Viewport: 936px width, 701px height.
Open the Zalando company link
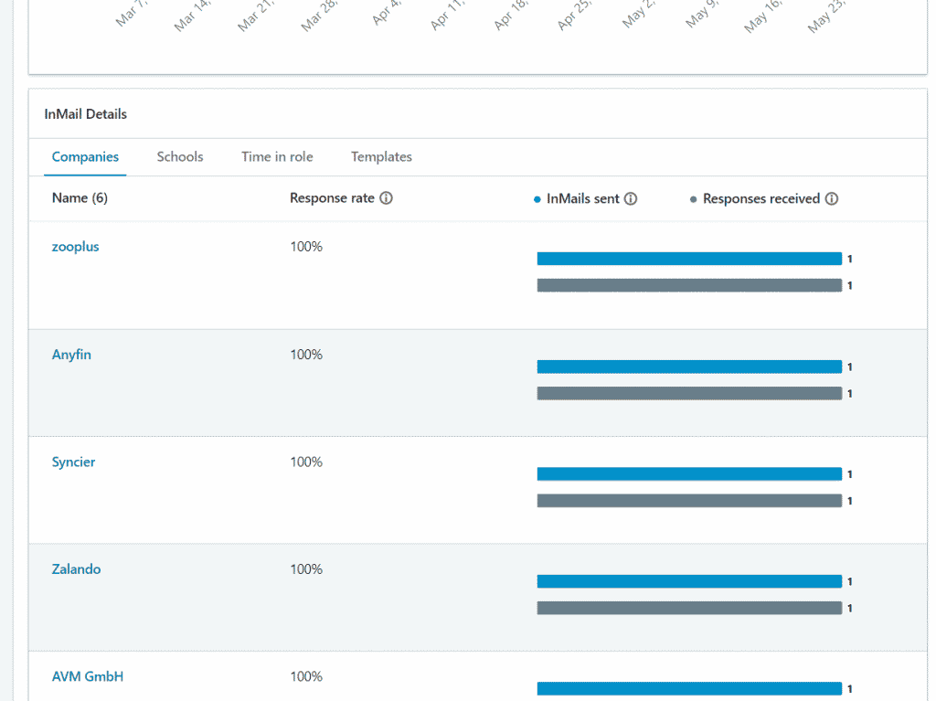[76, 569]
